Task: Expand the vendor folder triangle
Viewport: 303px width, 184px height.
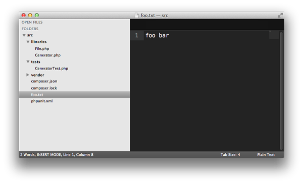Action: (28, 75)
